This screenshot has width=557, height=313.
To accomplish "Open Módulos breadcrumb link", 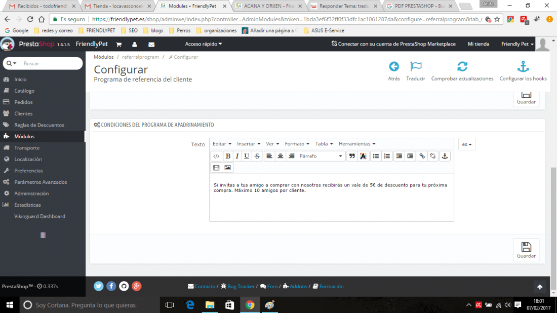I will click(104, 57).
